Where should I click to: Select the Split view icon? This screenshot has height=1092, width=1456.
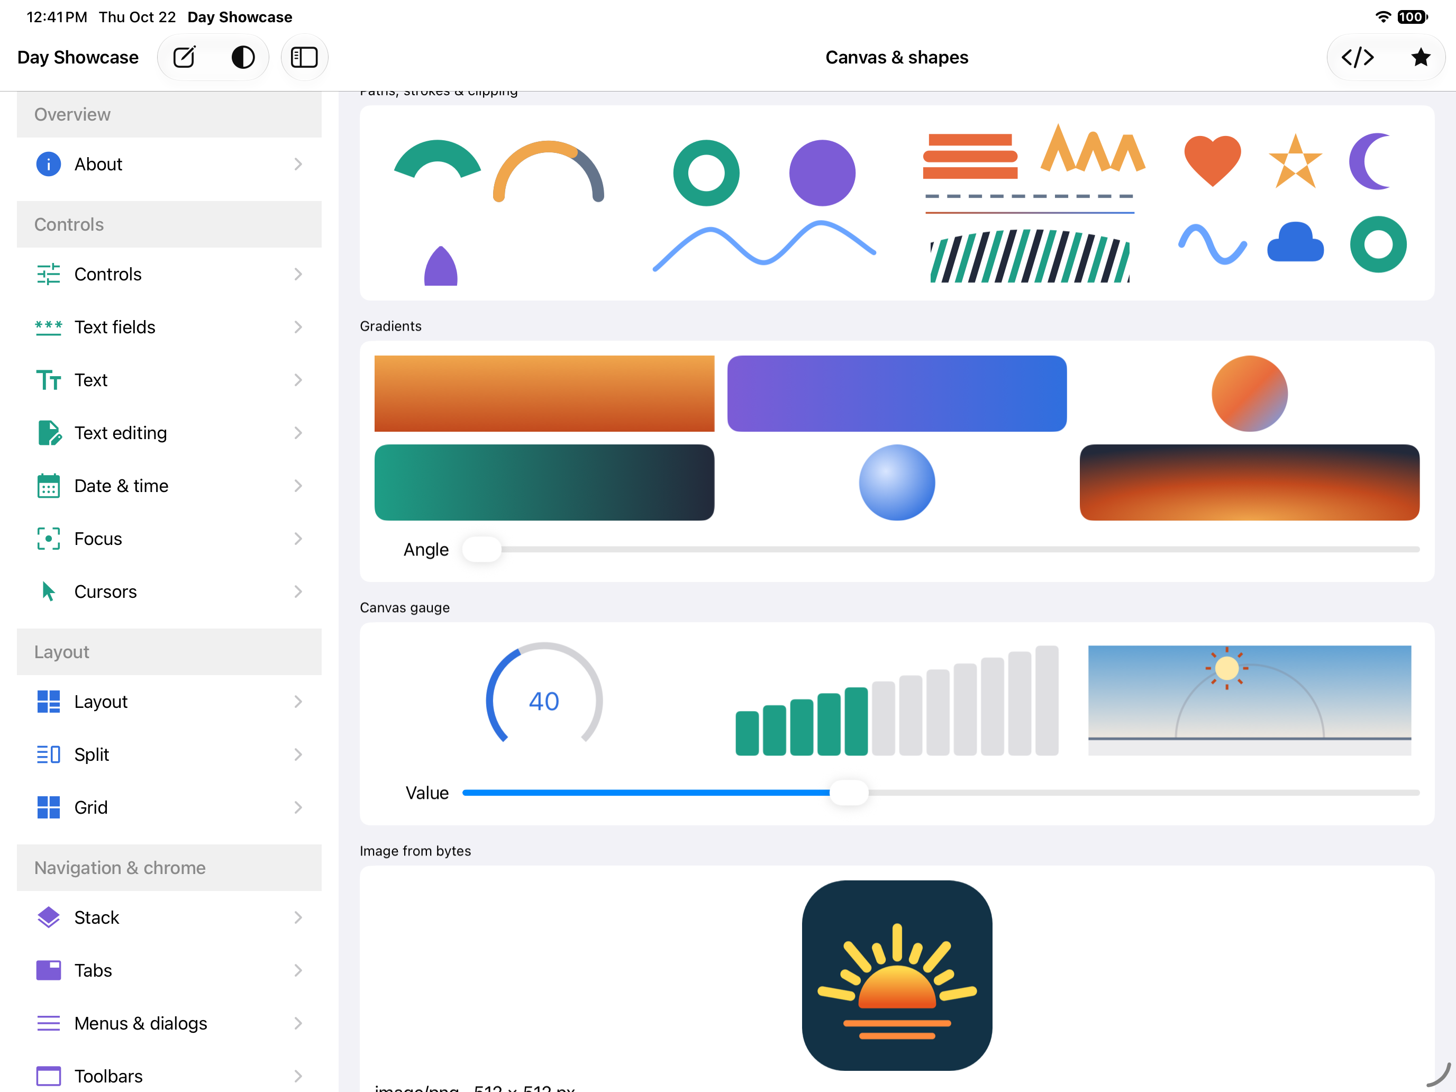(49, 754)
